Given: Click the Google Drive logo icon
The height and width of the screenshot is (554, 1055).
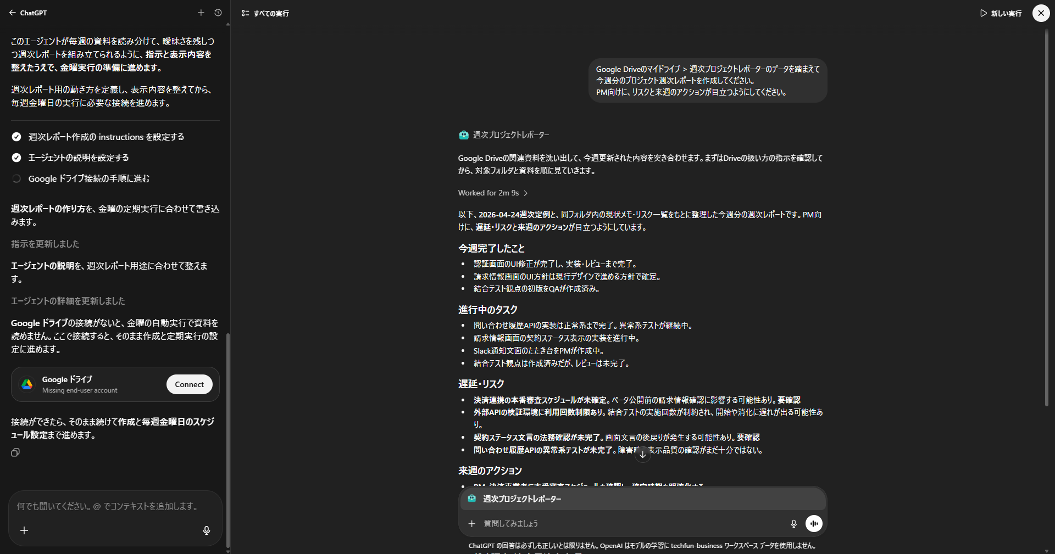Looking at the screenshot, I should pyautogui.click(x=27, y=384).
